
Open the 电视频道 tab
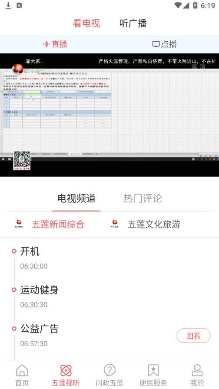click(76, 198)
